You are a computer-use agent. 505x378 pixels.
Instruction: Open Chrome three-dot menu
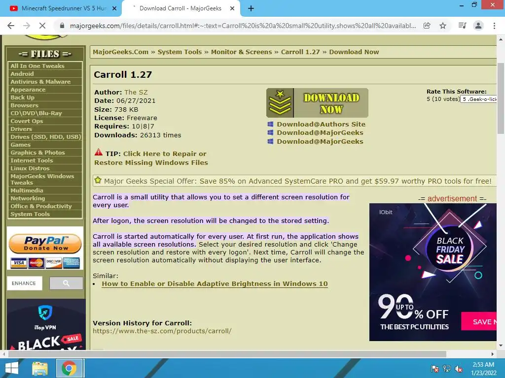(494, 26)
